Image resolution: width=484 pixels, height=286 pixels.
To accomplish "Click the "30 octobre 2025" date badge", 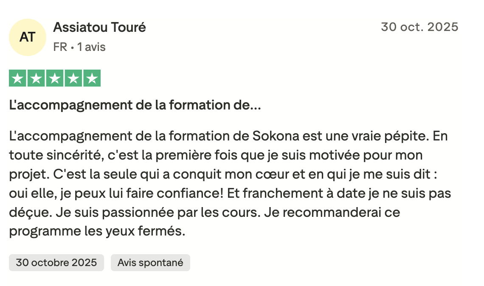I will pyautogui.click(x=56, y=263).
